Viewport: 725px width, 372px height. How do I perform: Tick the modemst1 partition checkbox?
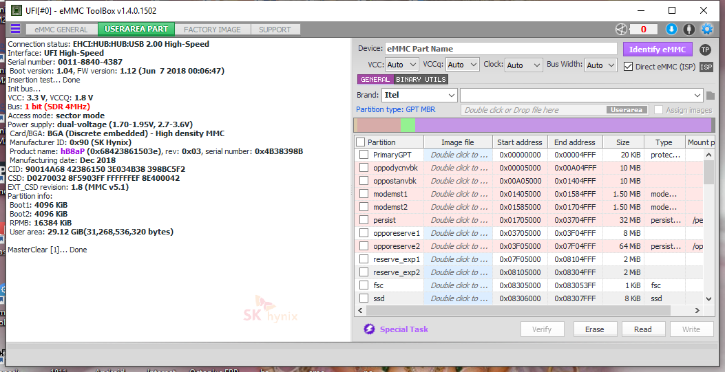pos(364,194)
